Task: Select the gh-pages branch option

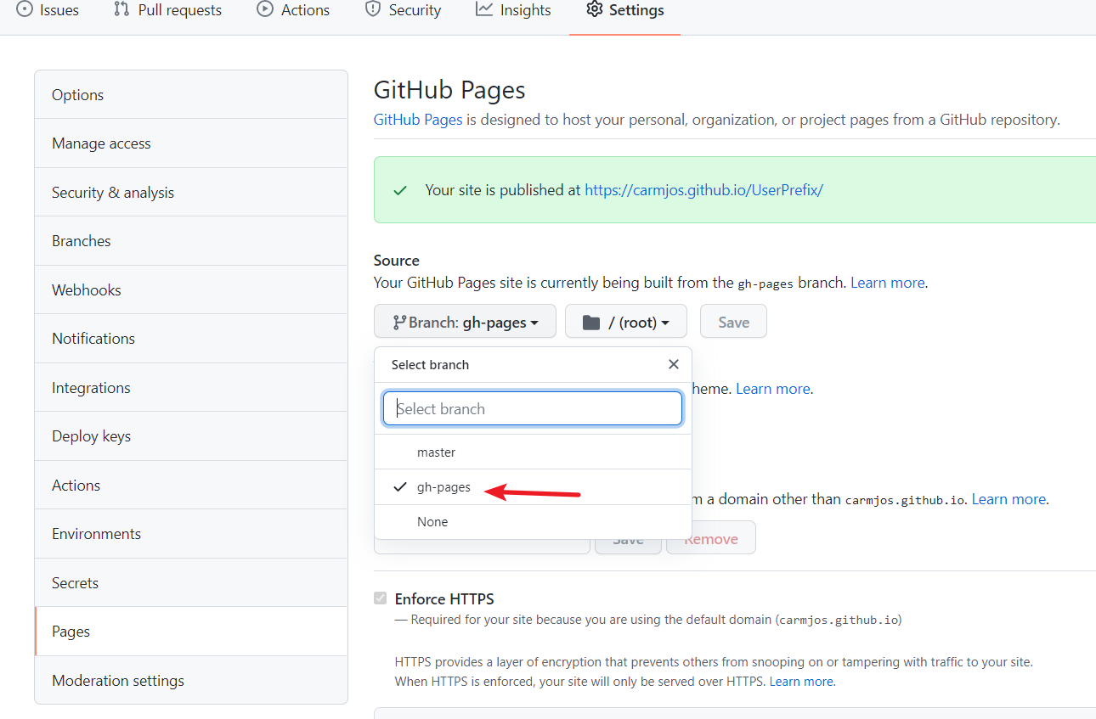Action: tap(443, 487)
